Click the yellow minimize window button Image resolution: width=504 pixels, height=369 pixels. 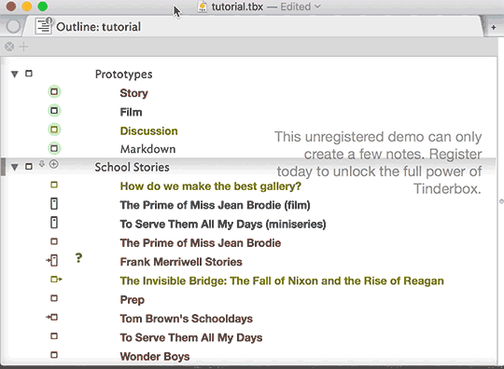[x=27, y=7]
